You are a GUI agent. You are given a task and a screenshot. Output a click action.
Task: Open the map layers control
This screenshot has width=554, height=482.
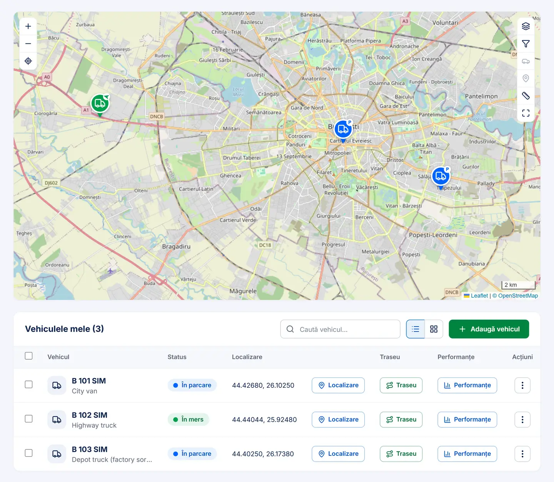(x=526, y=26)
